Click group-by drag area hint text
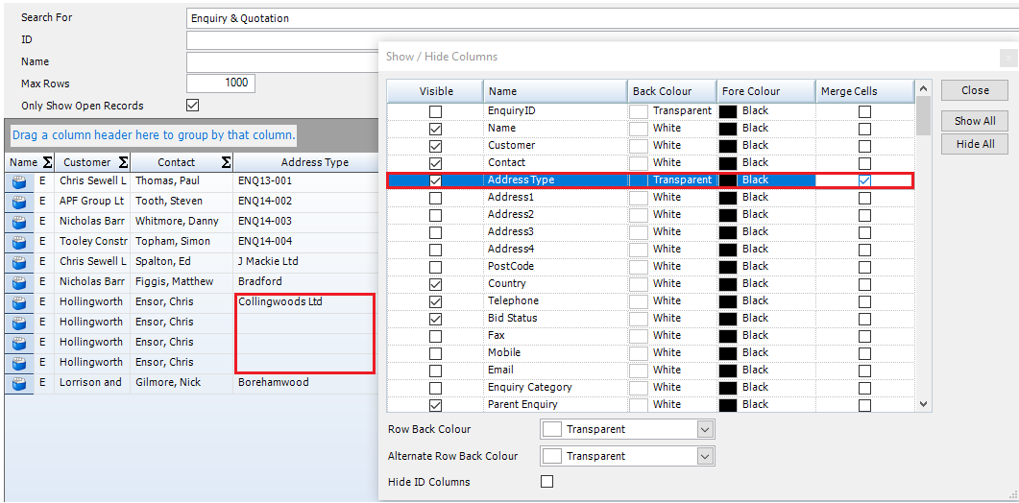The height and width of the screenshot is (503, 1019). click(x=154, y=135)
